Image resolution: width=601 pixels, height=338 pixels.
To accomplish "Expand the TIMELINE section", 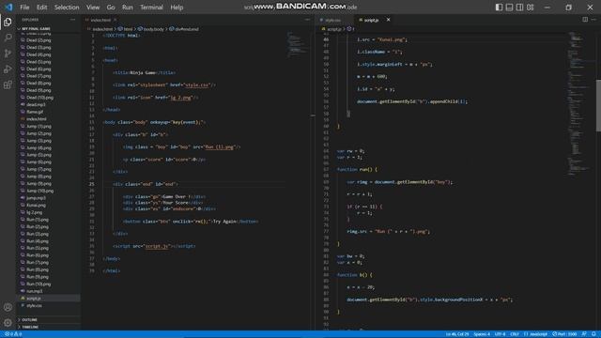I will 30,327.
